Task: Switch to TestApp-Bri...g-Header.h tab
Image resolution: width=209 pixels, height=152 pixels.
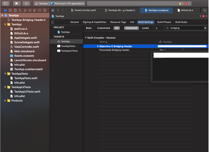Action: (x=120, y=10)
